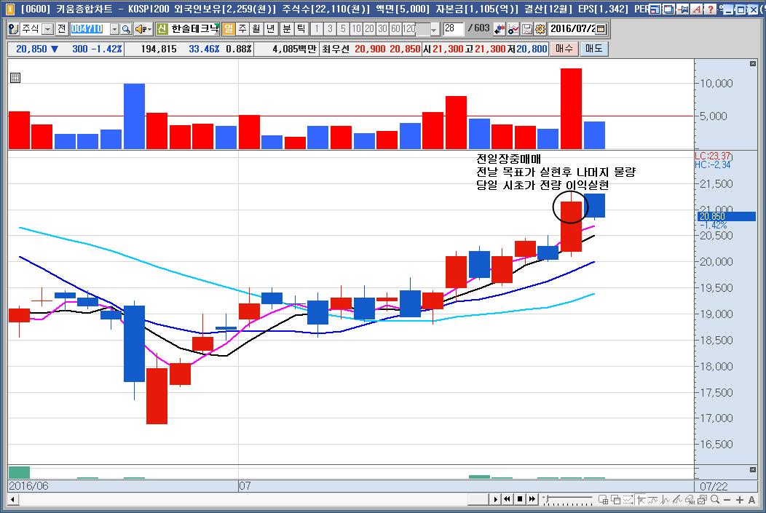The image size is (766, 513).
Task: Click the zigzag line icon in bottom toolbar
Action: pos(665,499)
